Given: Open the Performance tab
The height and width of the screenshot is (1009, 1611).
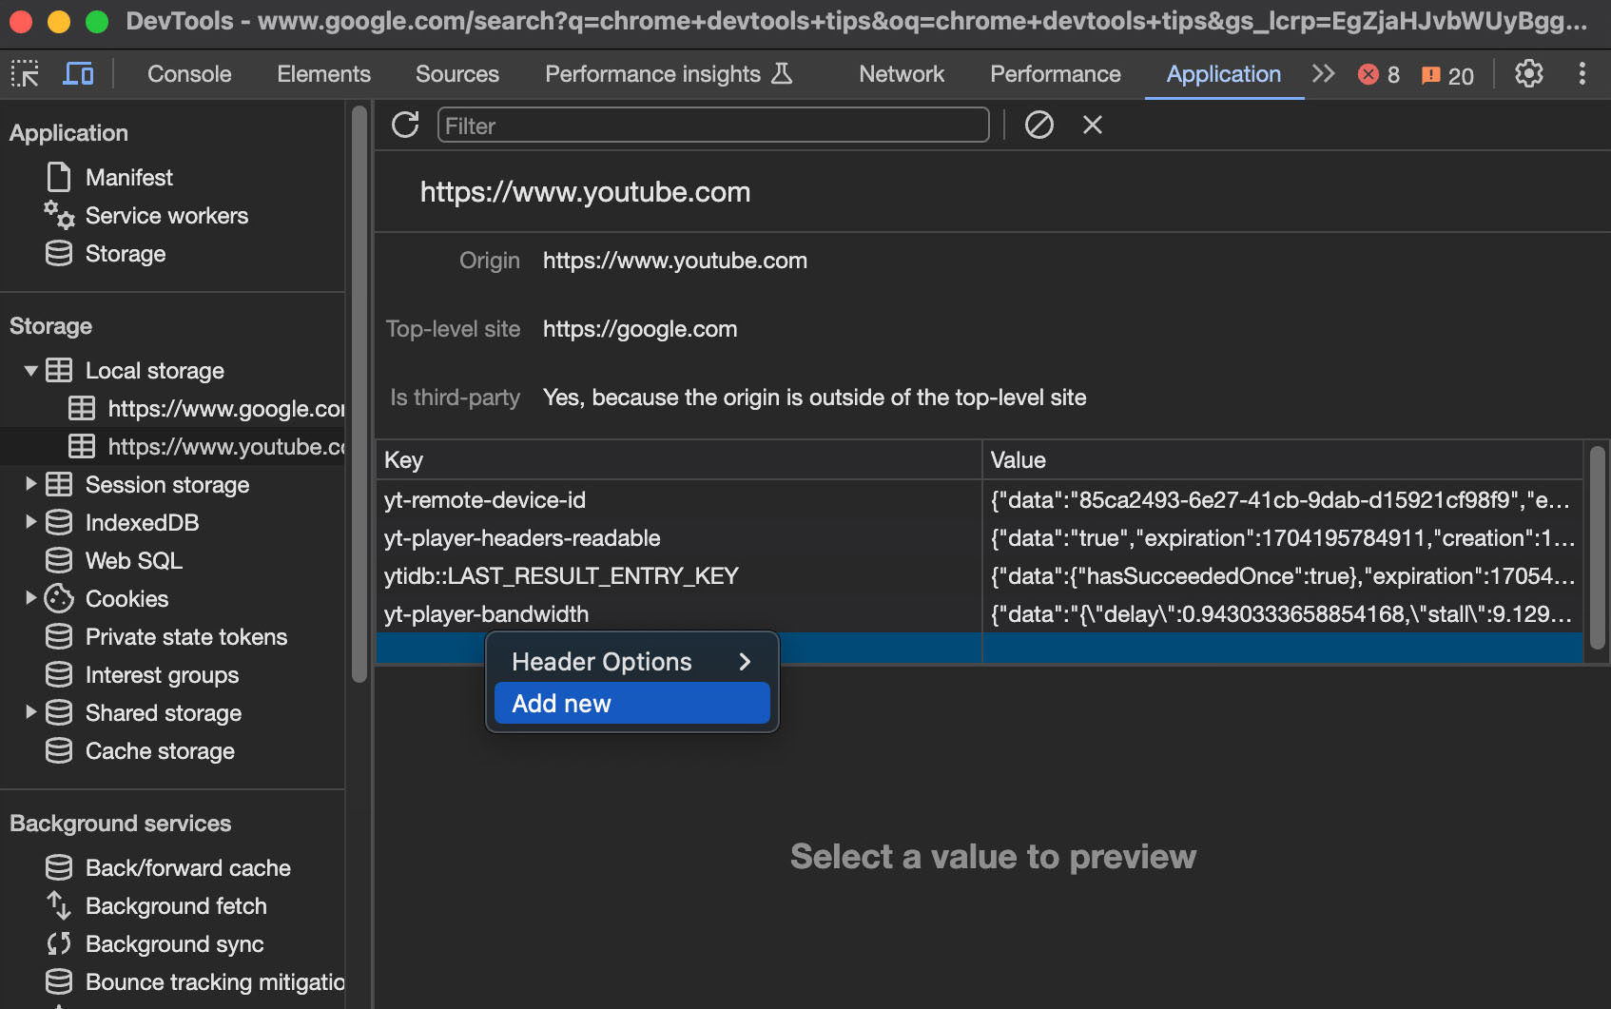Looking at the screenshot, I should (x=1056, y=74).
